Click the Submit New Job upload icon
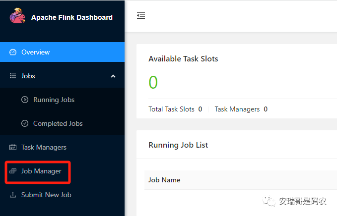This screenshot has height=216, width=337. [x=13, y=195]
